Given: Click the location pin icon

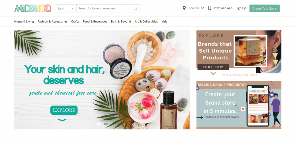Looking at the screenshot, I should coord(184,8).
